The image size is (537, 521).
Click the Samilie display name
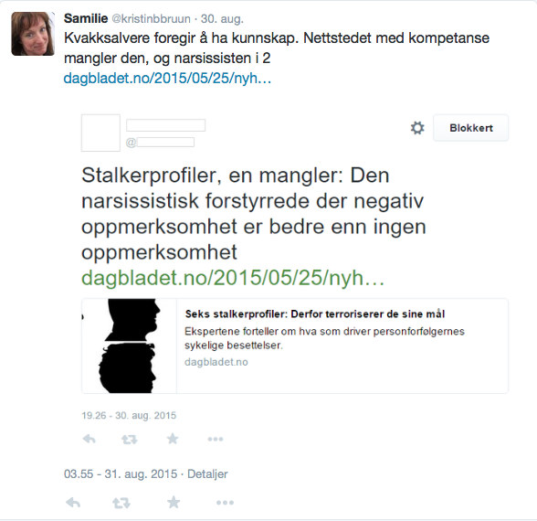point(86,18)
